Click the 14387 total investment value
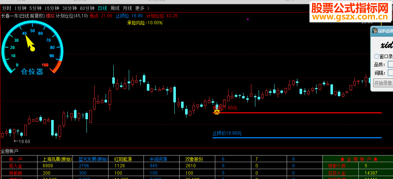Screen dimensions: 393x179 (x=371, y=173)
